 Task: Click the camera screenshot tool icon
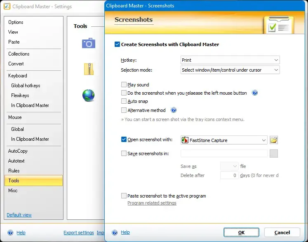coord(89,43)
